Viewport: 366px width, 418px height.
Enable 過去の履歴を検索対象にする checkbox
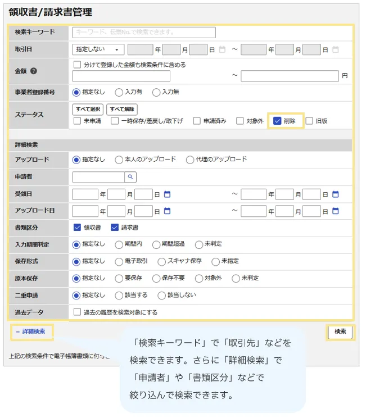(78, 312)
